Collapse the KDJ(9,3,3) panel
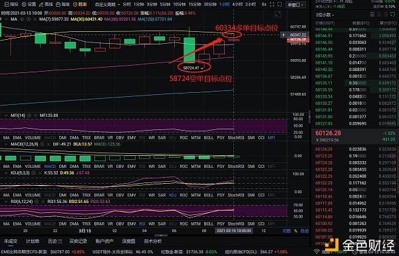 [5, 173]
